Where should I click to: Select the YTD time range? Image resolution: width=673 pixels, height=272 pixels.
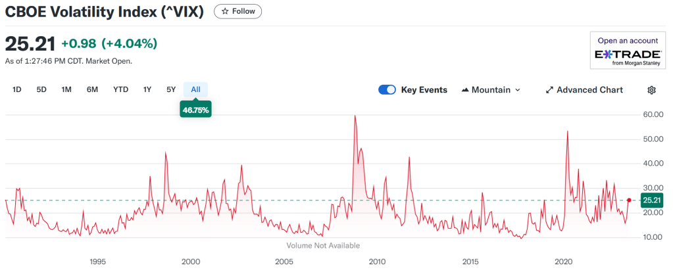pyautogui.click(x=120, y=89)
